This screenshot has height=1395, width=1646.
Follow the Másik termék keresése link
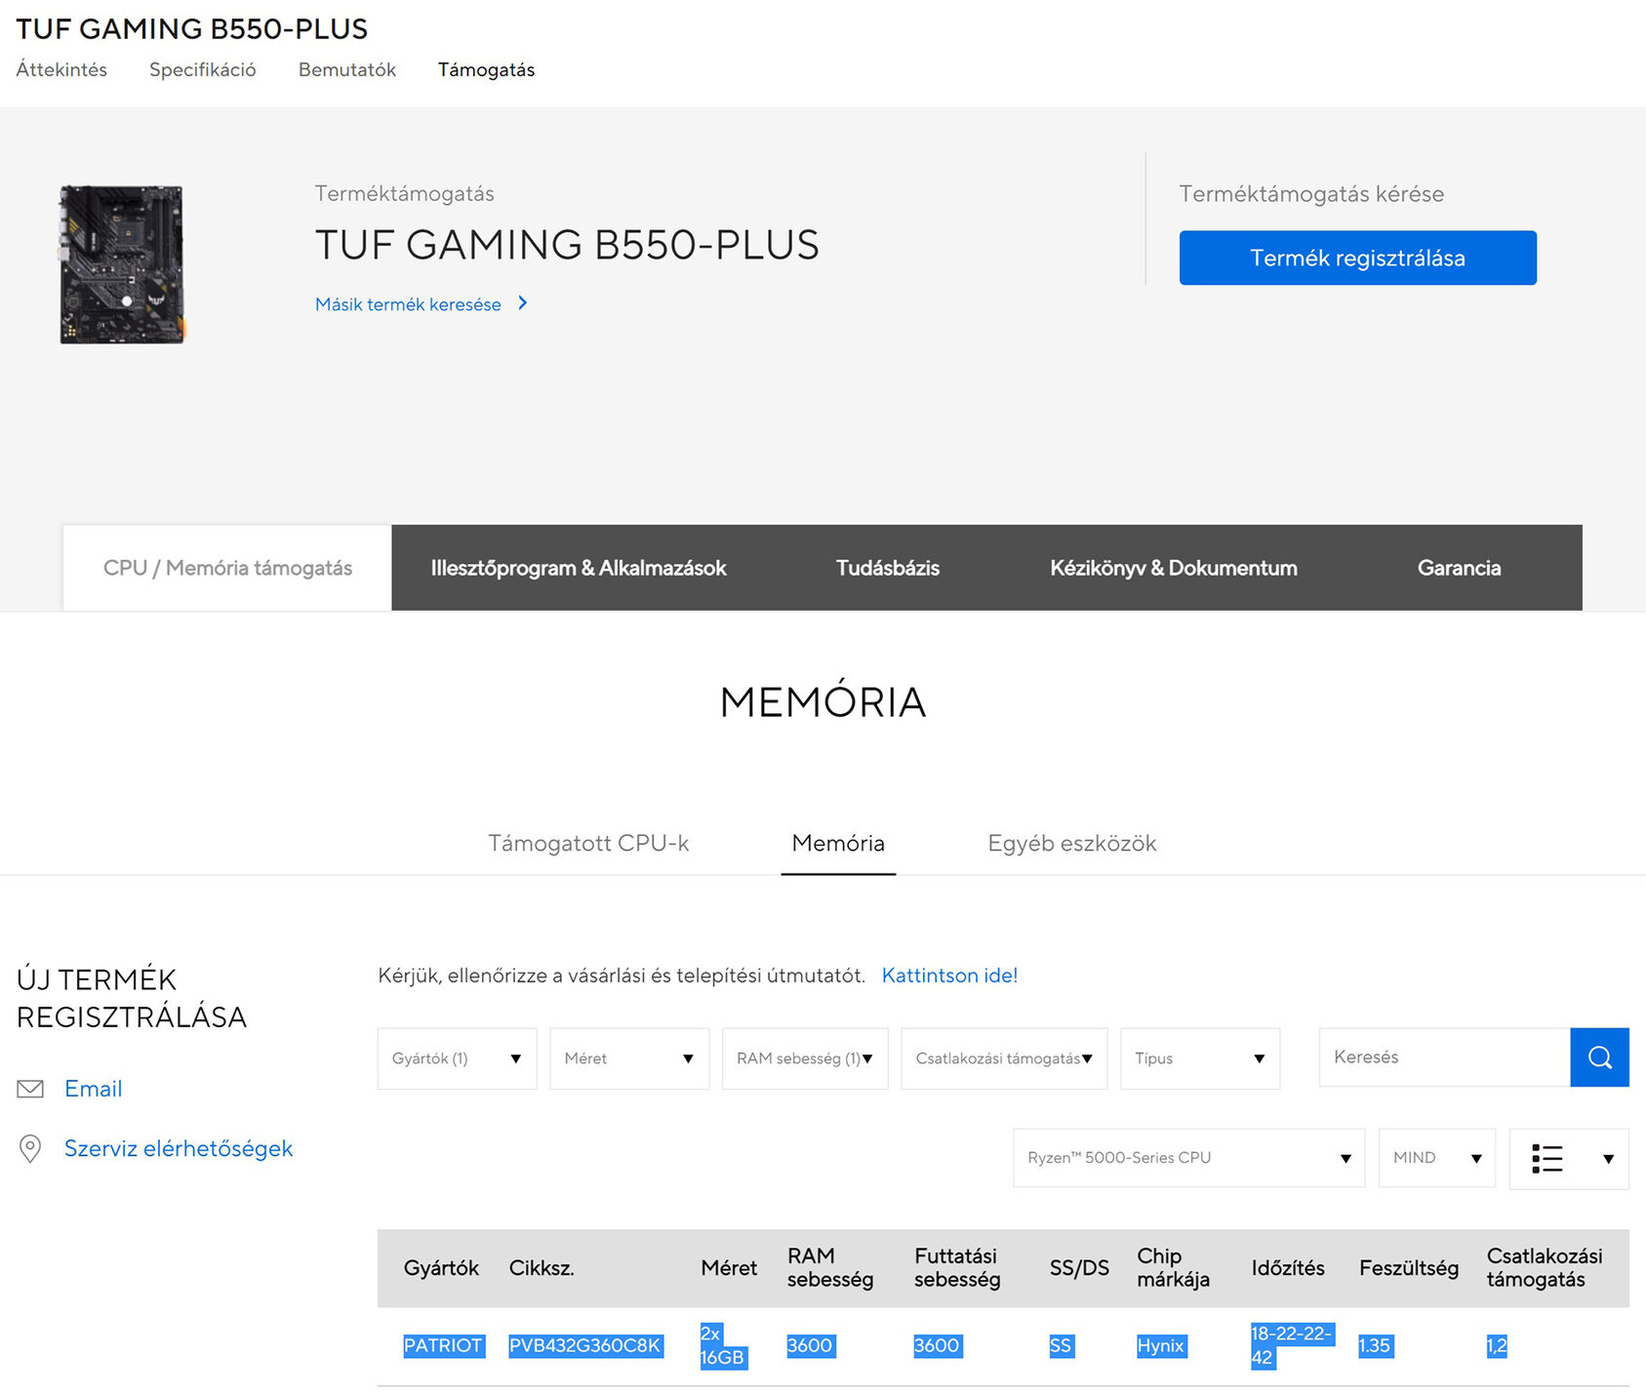[x=408, y=304]
